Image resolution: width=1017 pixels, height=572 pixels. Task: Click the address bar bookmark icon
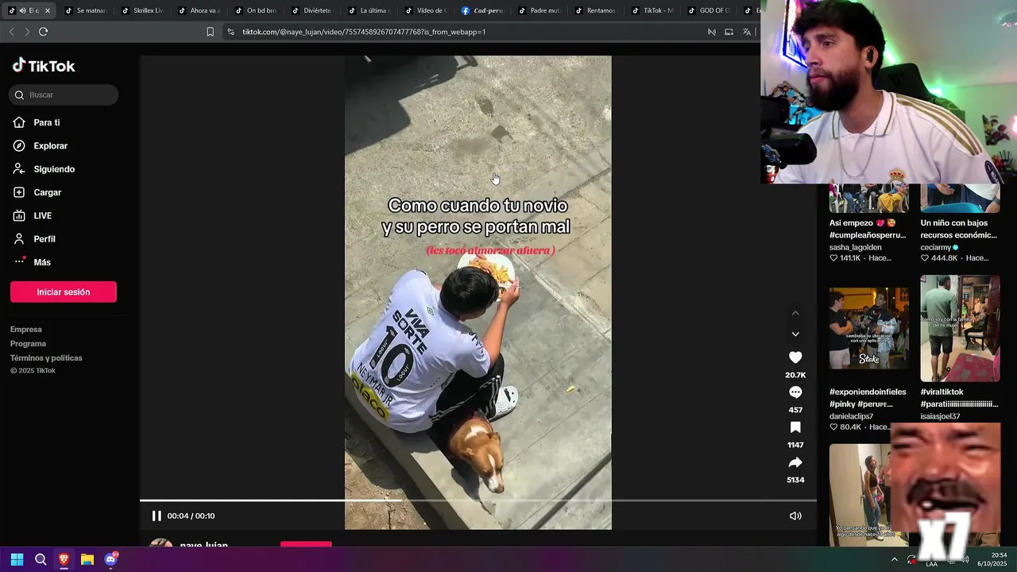pos(210,32)
